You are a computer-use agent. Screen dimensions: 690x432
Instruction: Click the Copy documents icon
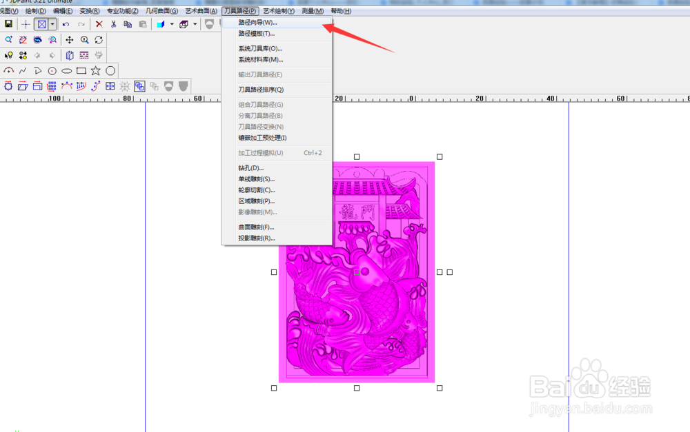[128, 24]
